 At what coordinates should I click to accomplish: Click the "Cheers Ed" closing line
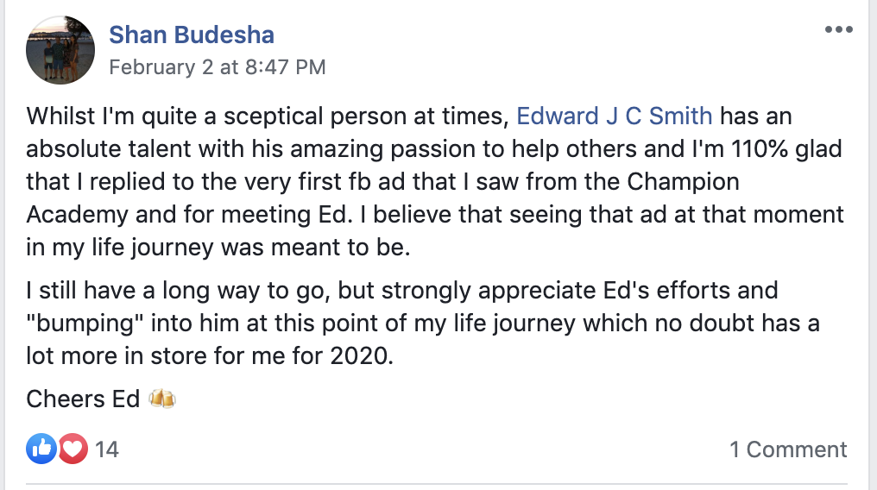pyautogui.click(x=83, y=399)
